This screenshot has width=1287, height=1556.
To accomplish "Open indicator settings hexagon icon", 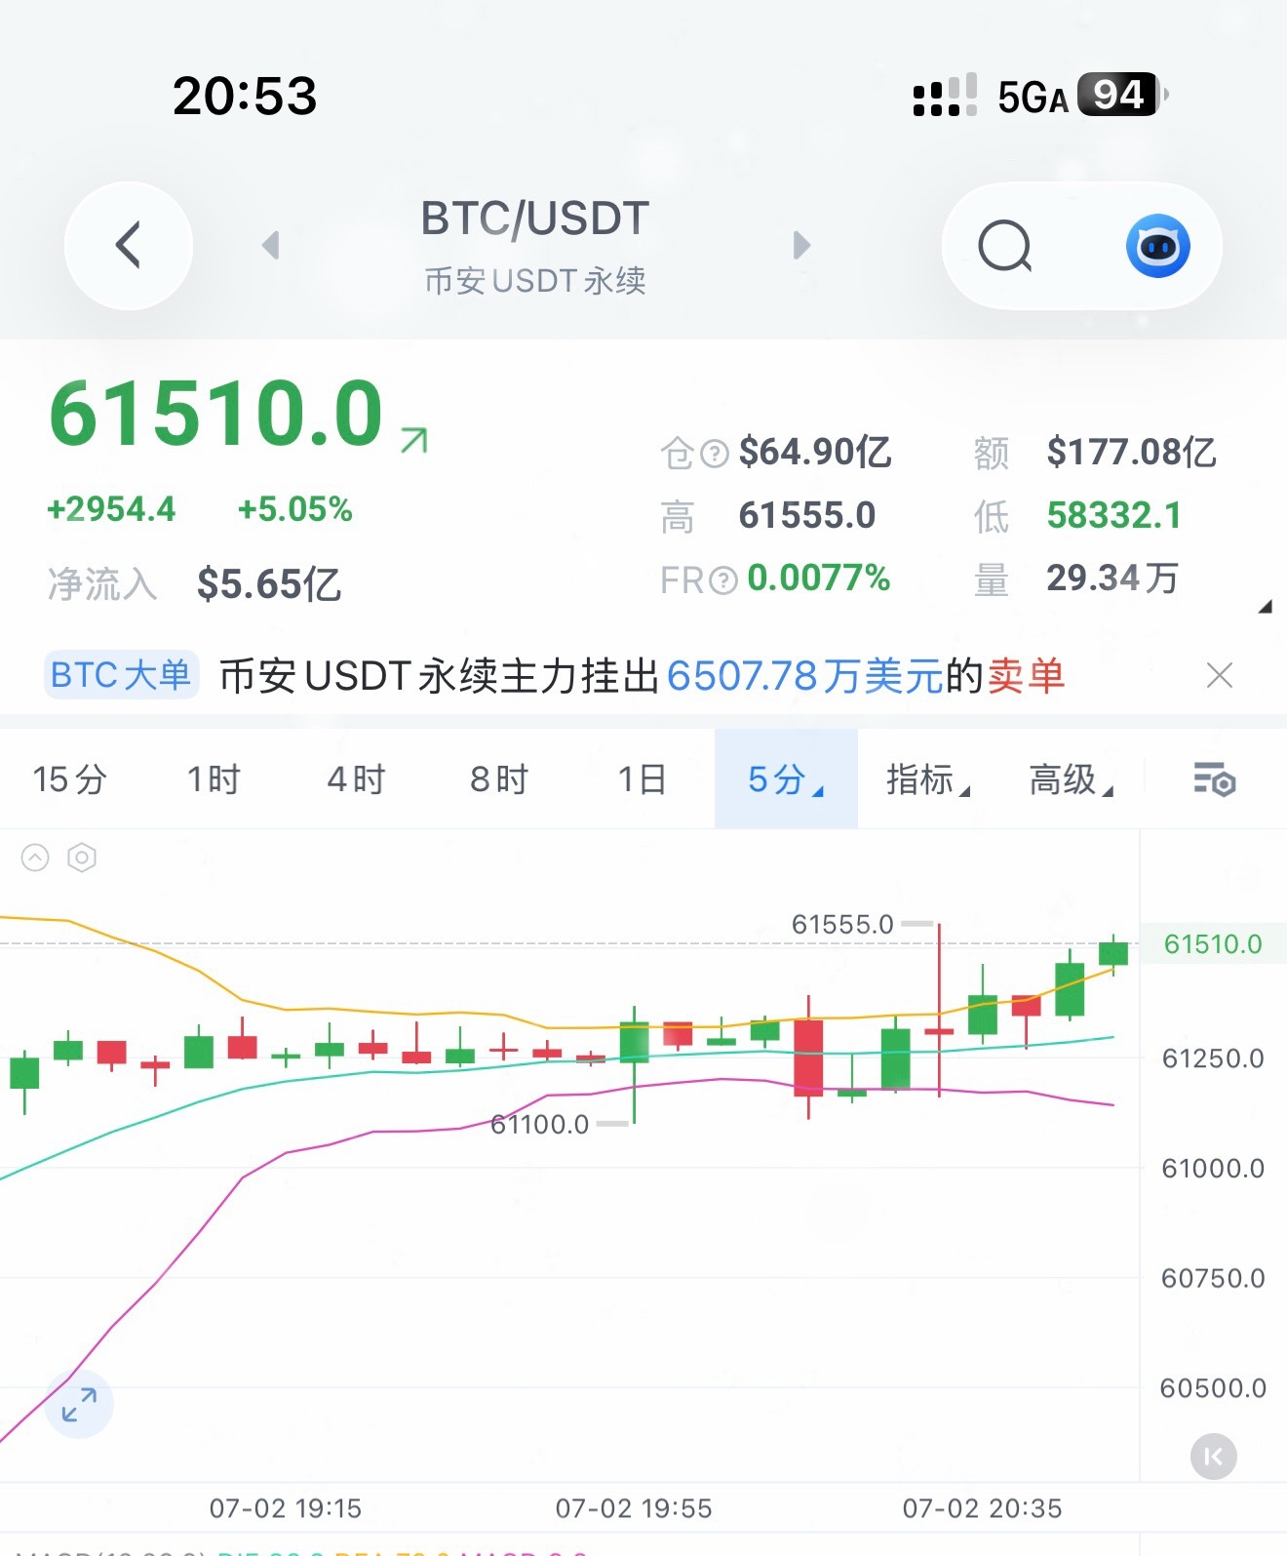I will [x=82, y=858].
